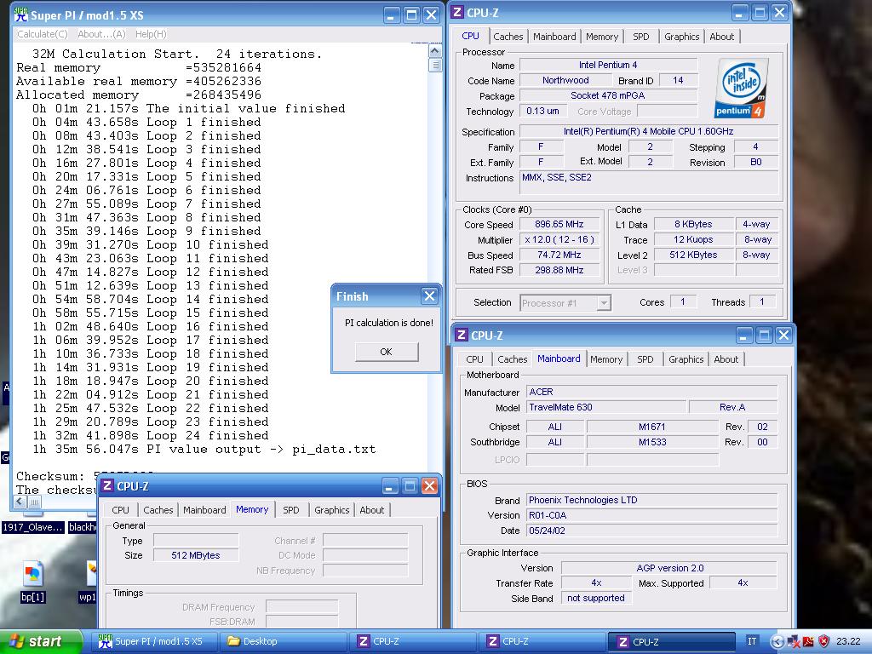The height and width of the screenshot is (654, 872).
Task: Switch to Memory tab in top CPU-Z window
Action: point(602,37)
